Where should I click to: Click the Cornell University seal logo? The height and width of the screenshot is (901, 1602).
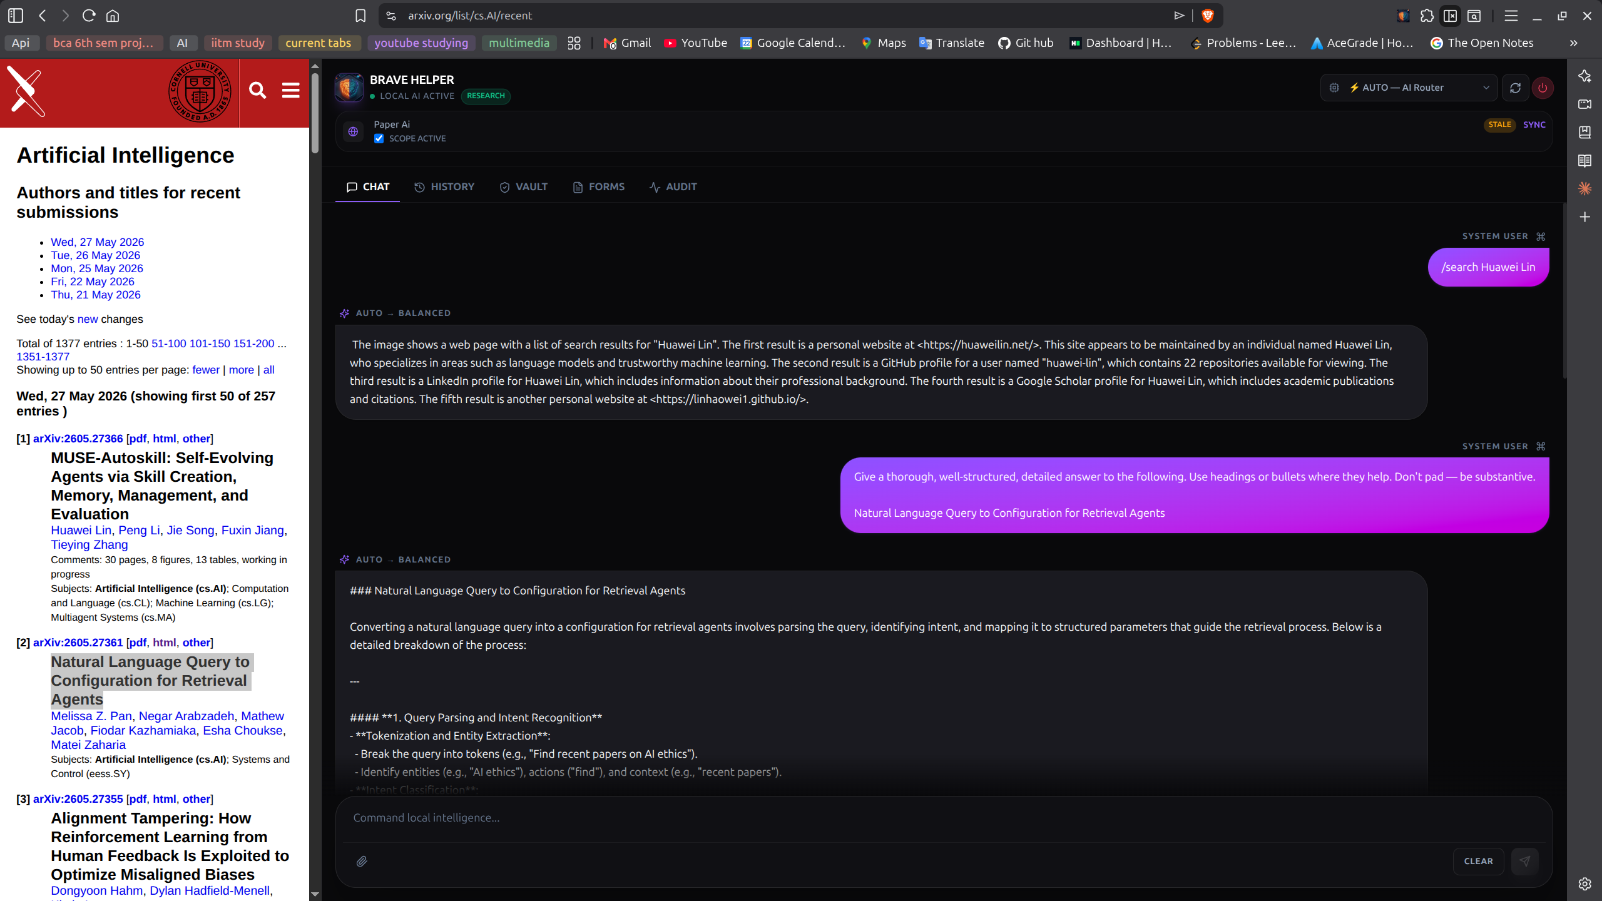pyautogui.click(x=200, y=91)
